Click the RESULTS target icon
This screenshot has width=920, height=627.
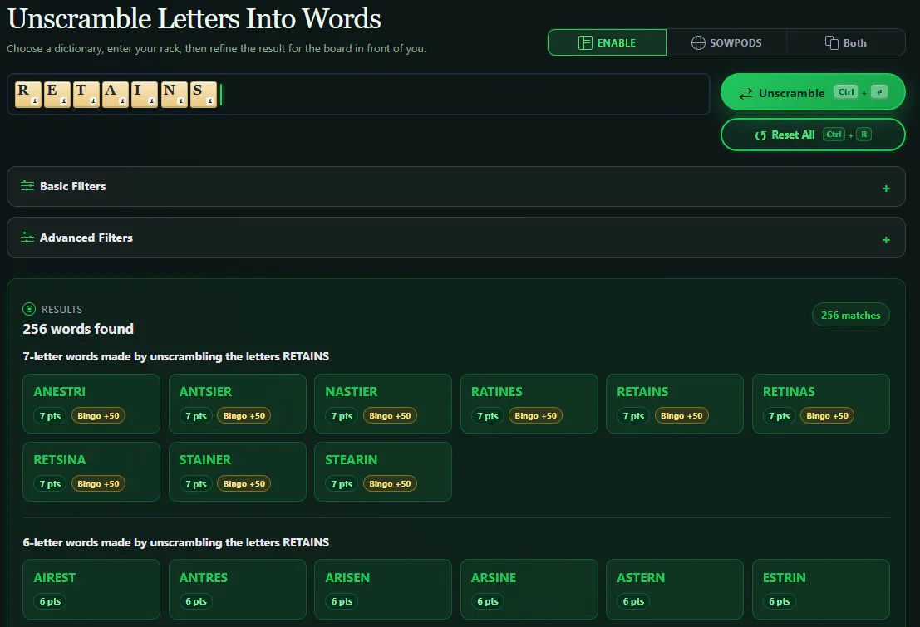click(x=29, y=309)
